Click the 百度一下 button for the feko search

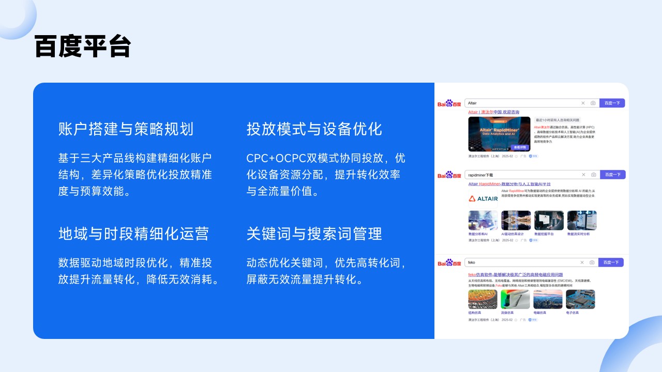(x=611, y=262)
